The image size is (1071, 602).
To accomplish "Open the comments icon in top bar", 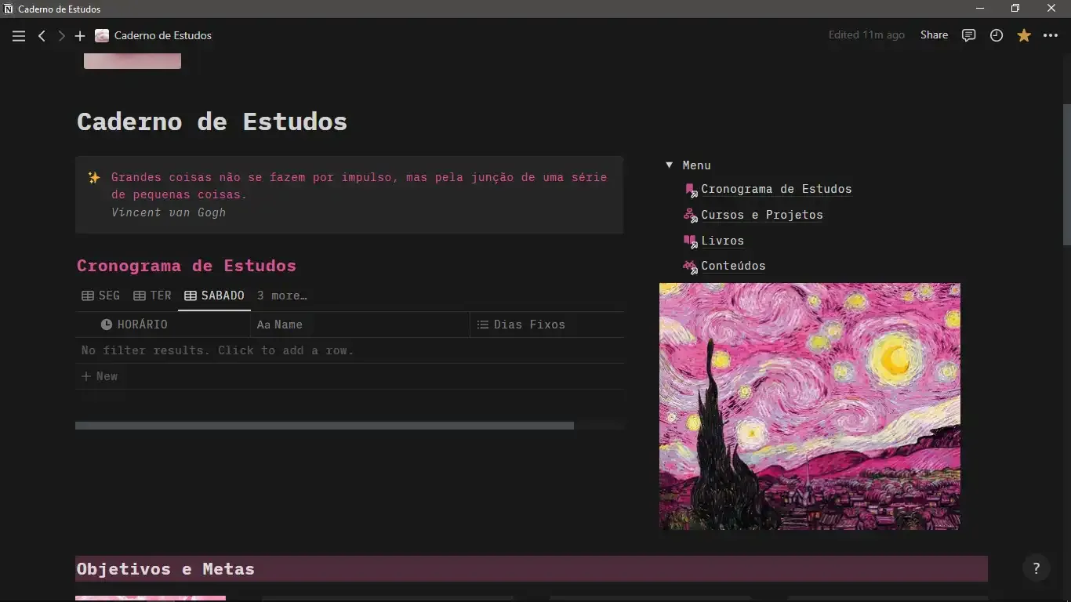I will [x=969, y=35].
